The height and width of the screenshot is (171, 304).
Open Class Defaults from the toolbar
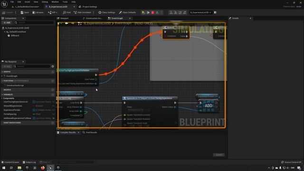pyautogui.click(x=127, y=12)
